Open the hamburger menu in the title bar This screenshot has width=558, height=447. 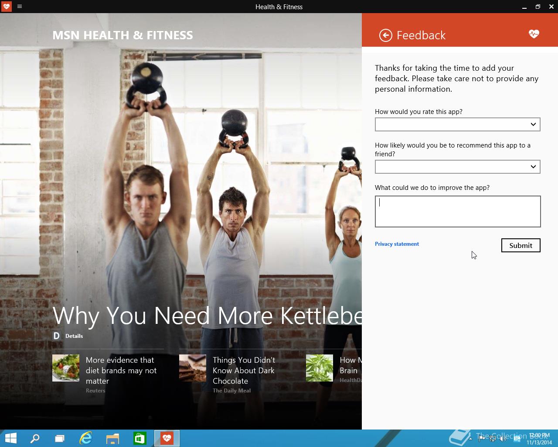coord(20,7)
